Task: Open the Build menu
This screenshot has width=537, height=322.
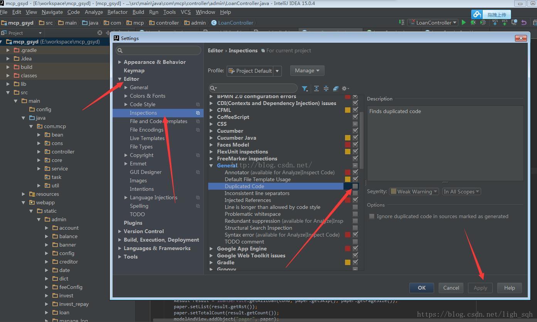Action: pos(138,12)
